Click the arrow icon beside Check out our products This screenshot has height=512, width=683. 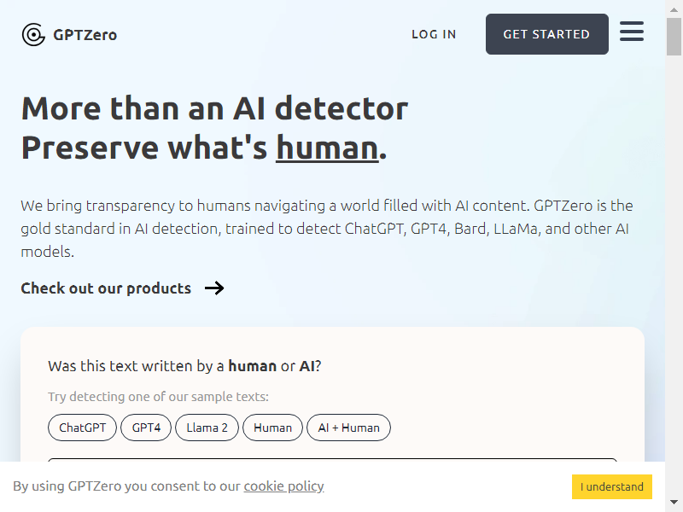(x=214, y=288)
